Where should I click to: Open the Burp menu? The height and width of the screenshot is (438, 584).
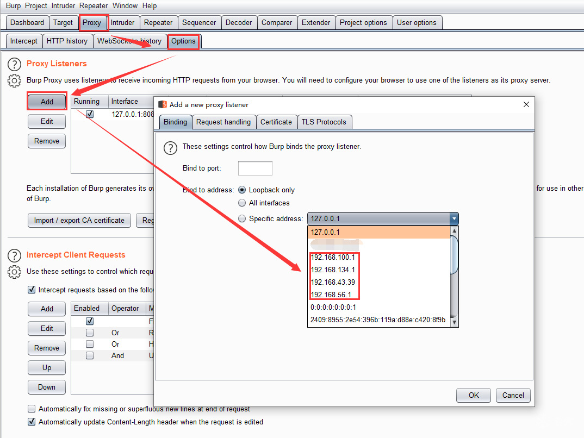[14, 5]
